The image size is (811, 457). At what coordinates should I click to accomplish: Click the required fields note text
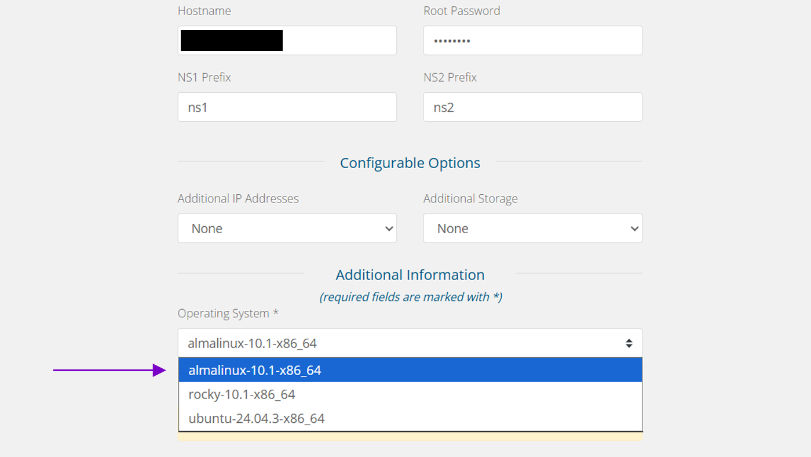[x=411, y=297]
